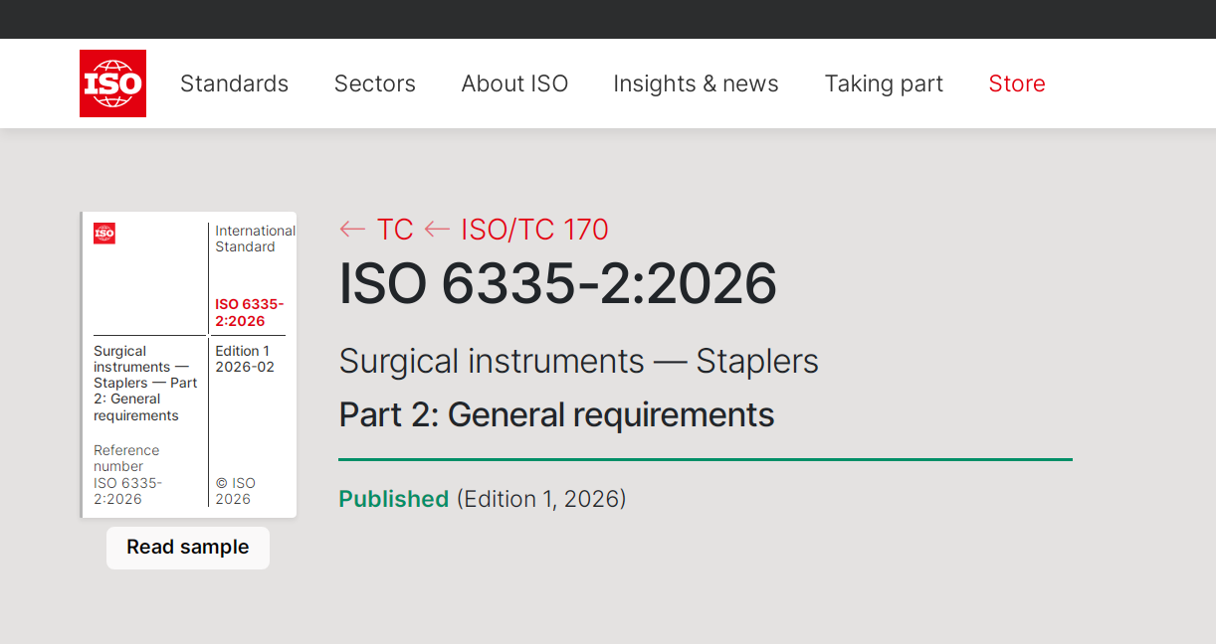Open Insights & news menu
The height and width of the screenshot is (644, 1216).
click(x=696, y=83)
